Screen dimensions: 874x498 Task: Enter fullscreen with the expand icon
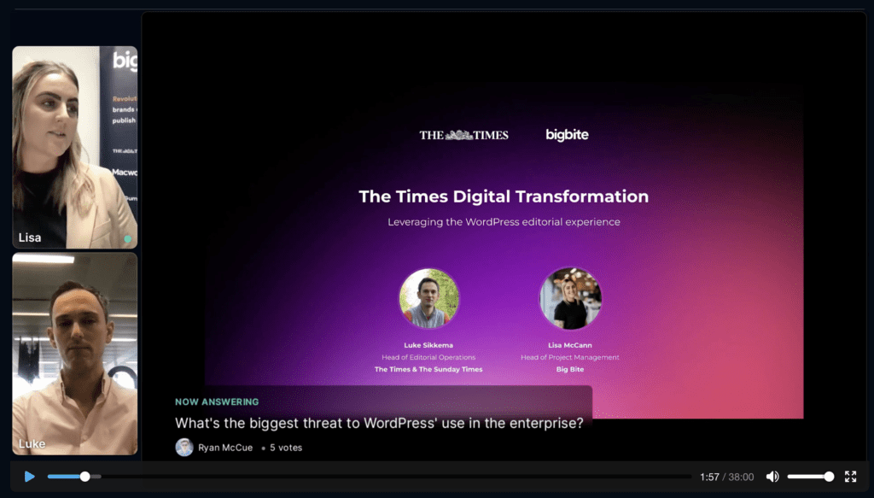point(850,476)
